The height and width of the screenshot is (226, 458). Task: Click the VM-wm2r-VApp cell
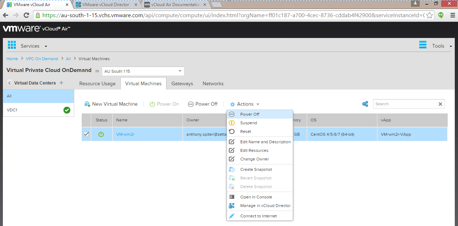coord(412,134)
